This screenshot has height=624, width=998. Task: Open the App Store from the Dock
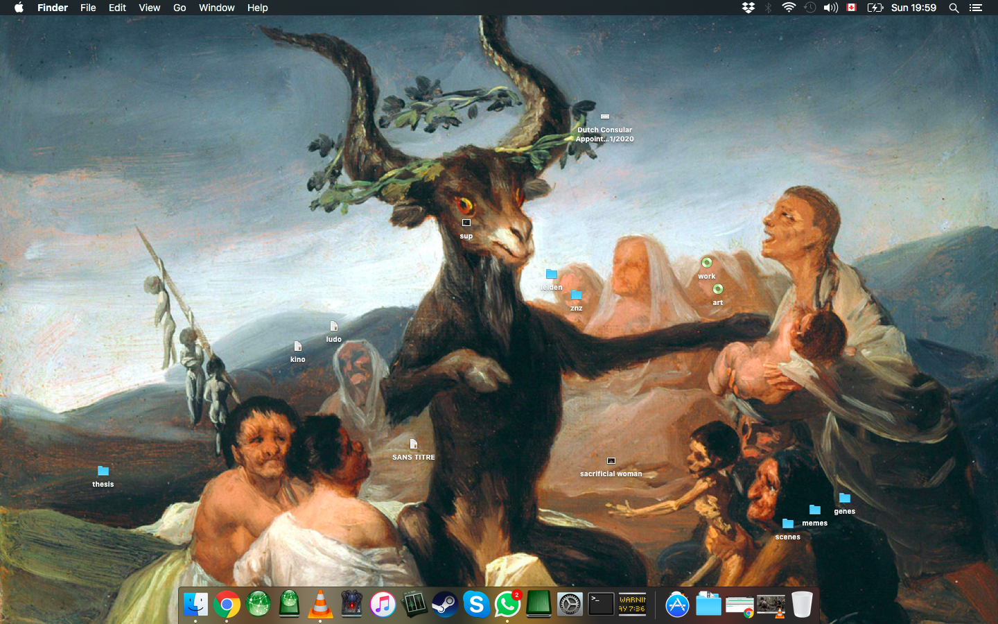(x=677, y=605)
